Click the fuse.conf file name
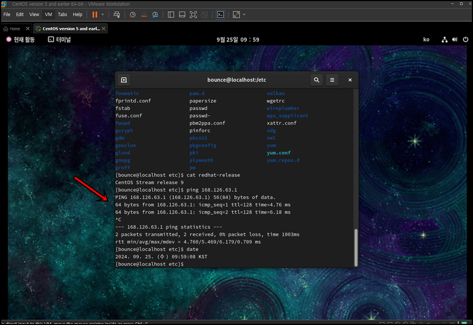 128,116
